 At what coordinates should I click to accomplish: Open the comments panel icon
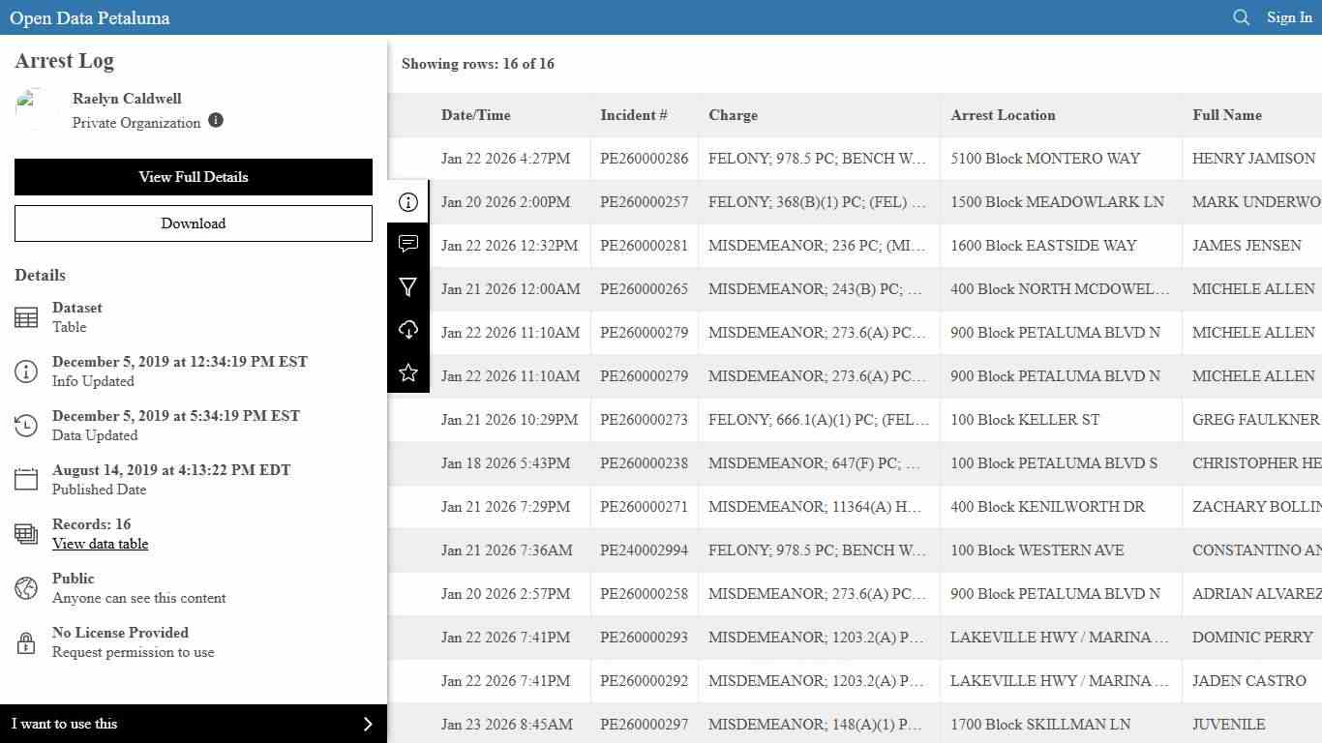click(x=408, y=244)
